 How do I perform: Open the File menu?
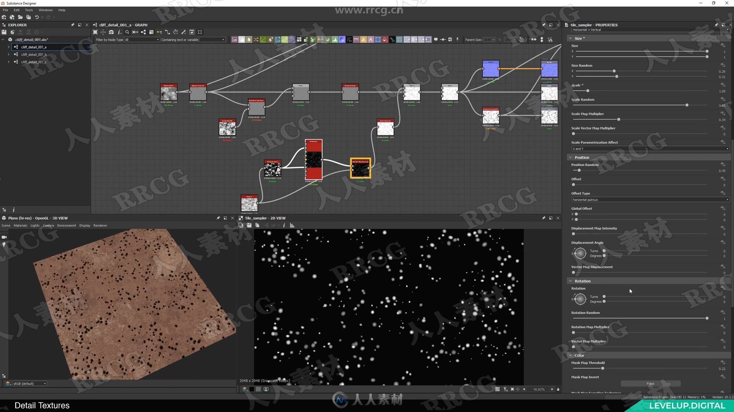[5, 10]
